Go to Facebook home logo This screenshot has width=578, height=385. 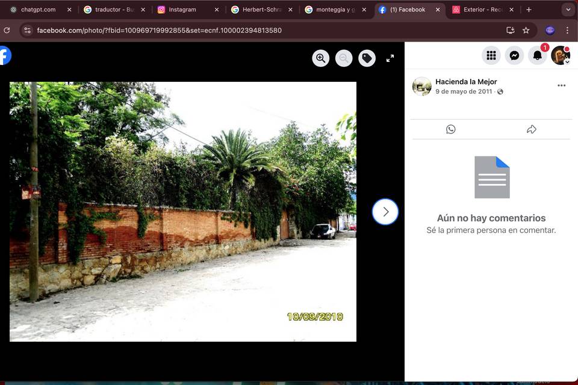[x=4, y=55]
